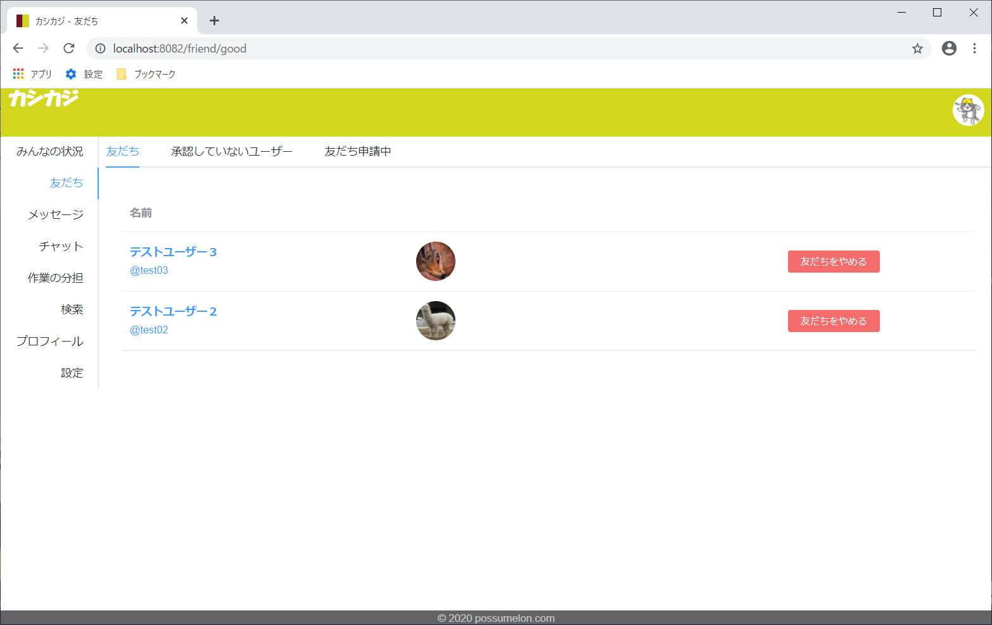Switch to 友だち申請中 tab
The width and height of the screenshot is (992, 625).
pos(358,151)
